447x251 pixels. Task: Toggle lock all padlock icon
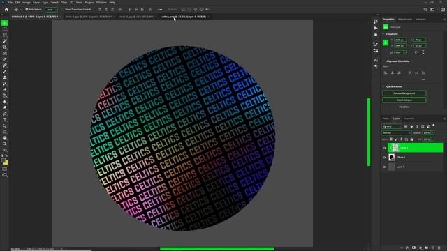(x=411, y=139)
